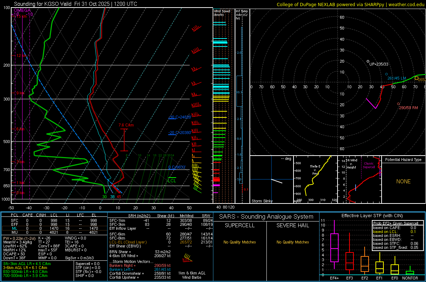Click the NONE hazard type value
The height and width of the screenshot is (282, 426).
[404, 182]
